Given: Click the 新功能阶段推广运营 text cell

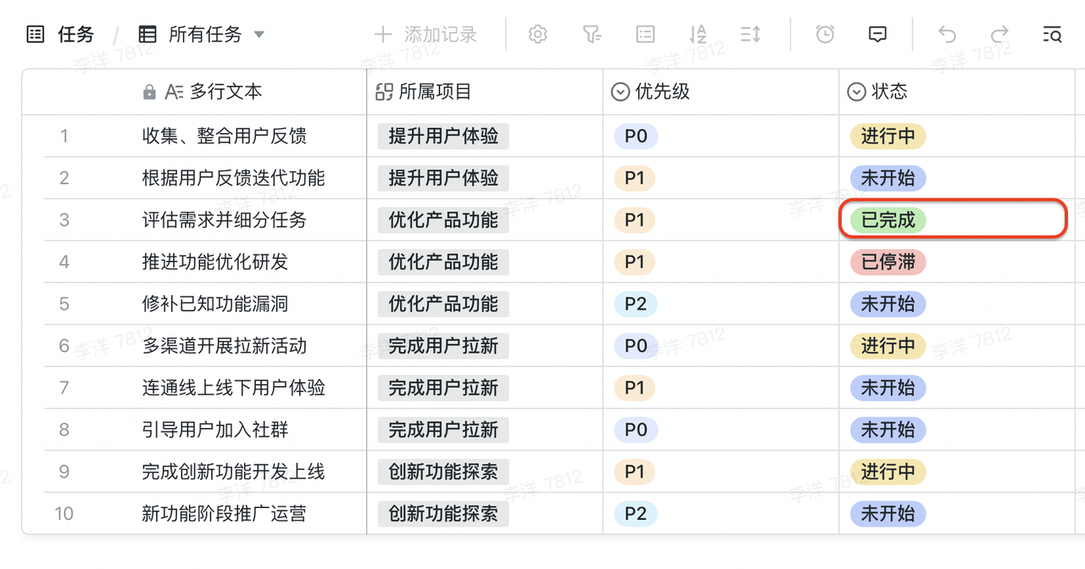Looking at the screenshot, I should pos(225,514).
